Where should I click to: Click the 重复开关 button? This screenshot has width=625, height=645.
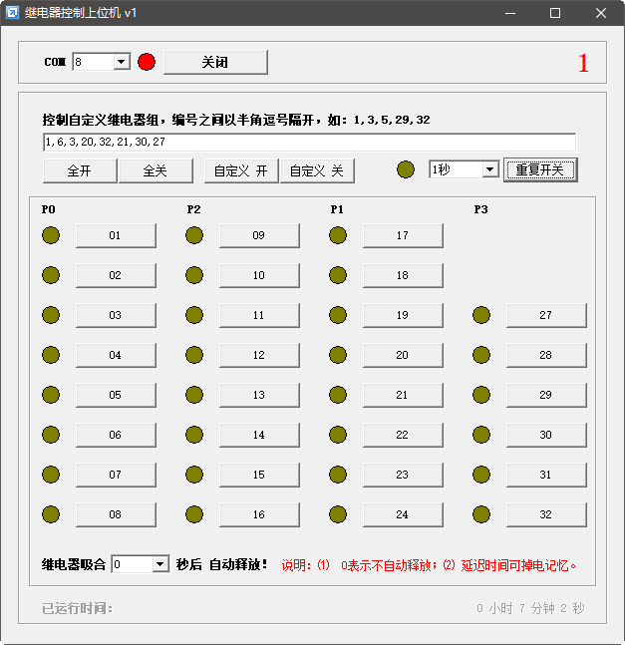[x=540, y=169]
